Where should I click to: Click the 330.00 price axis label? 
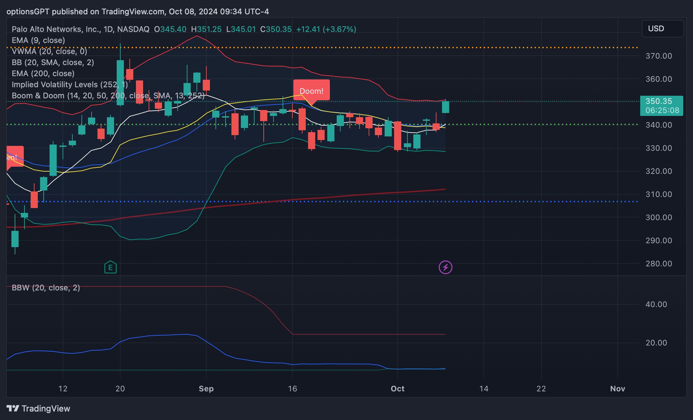pyautogui.click(x=659, y=148)
